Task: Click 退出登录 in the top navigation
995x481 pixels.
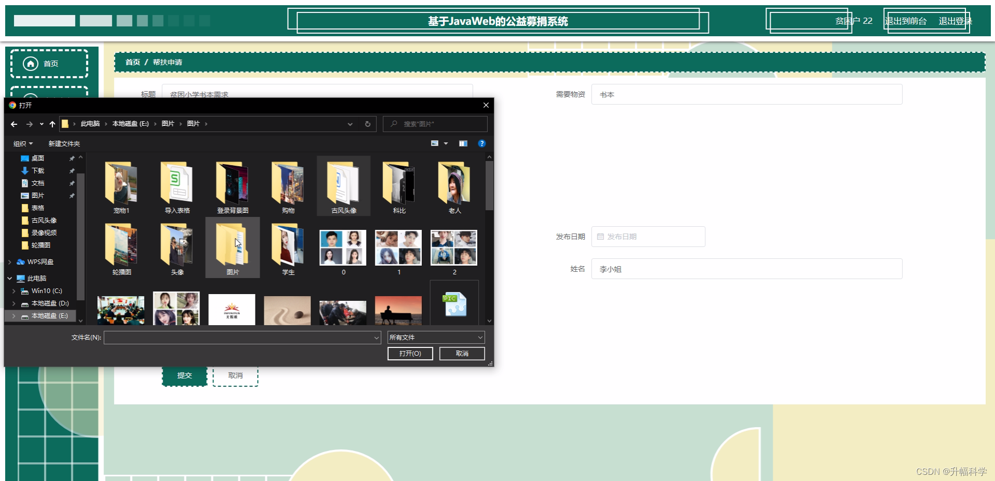Action: click(955, 21)
